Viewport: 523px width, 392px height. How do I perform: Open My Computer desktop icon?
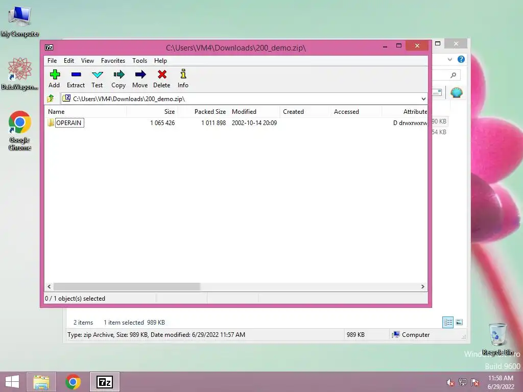tap(20, 21)
